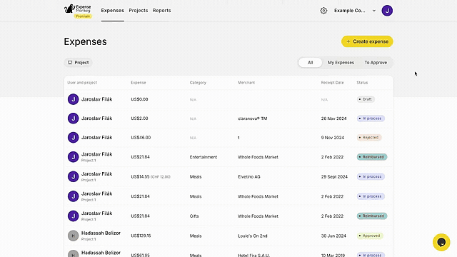This screenshot has height=257, width=457.
Task: Select the To Approve filter
Action: [376, 63]
